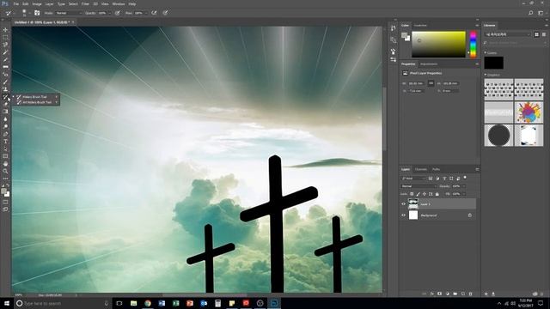Toggle lock image pixels brush icon
550x309 pixels.
pos(419,194)
